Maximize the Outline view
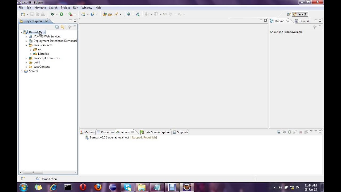 (x=320, y=20)
